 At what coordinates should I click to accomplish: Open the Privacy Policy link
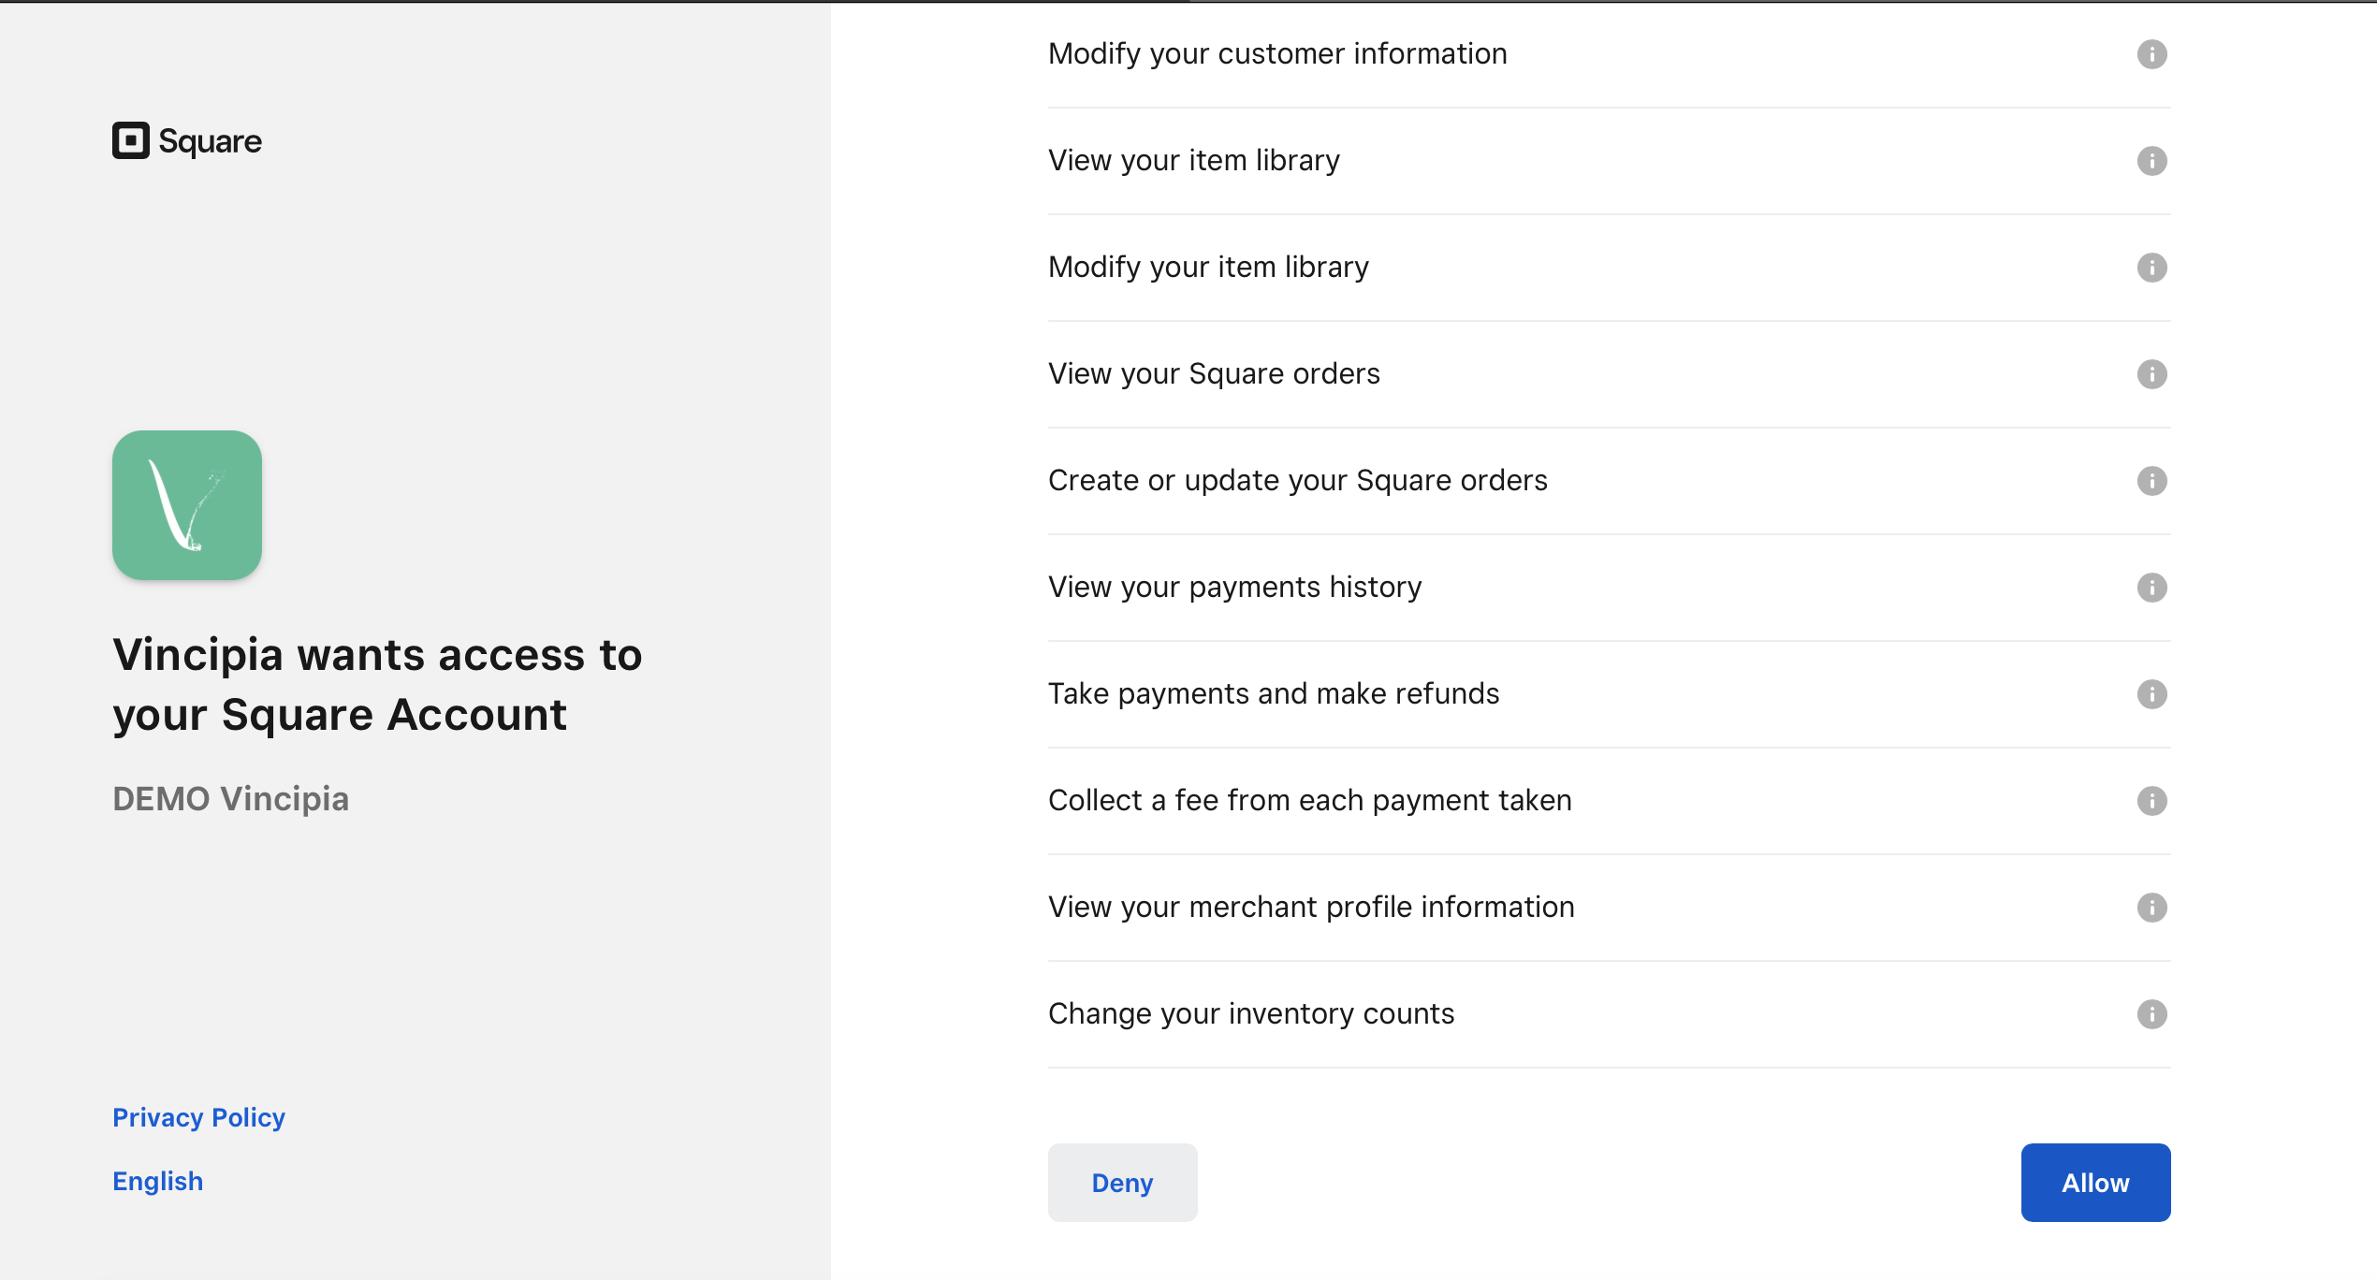tap(198, 1117)
